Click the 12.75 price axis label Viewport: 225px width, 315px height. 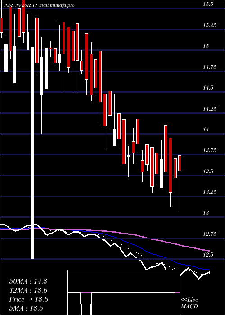(210, 234)
